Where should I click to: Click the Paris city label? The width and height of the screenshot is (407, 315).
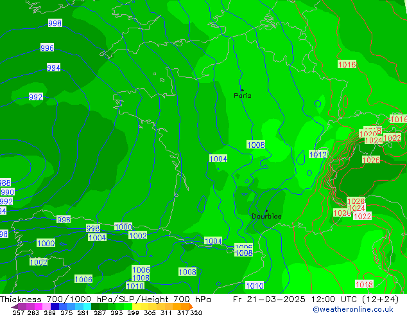[x=243, y=96]
